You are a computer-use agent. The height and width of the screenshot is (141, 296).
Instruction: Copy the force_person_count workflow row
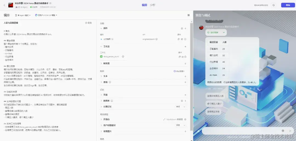180,57
